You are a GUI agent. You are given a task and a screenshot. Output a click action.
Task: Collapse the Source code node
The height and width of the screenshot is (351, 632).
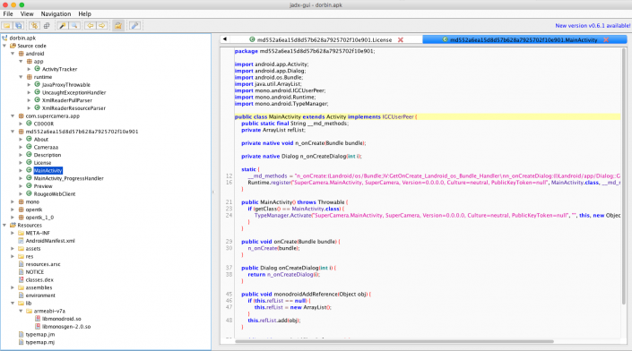tap(4, 46)
